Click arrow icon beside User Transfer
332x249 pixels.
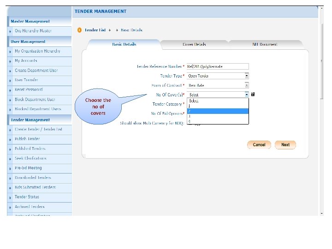(x=10, y=81)
